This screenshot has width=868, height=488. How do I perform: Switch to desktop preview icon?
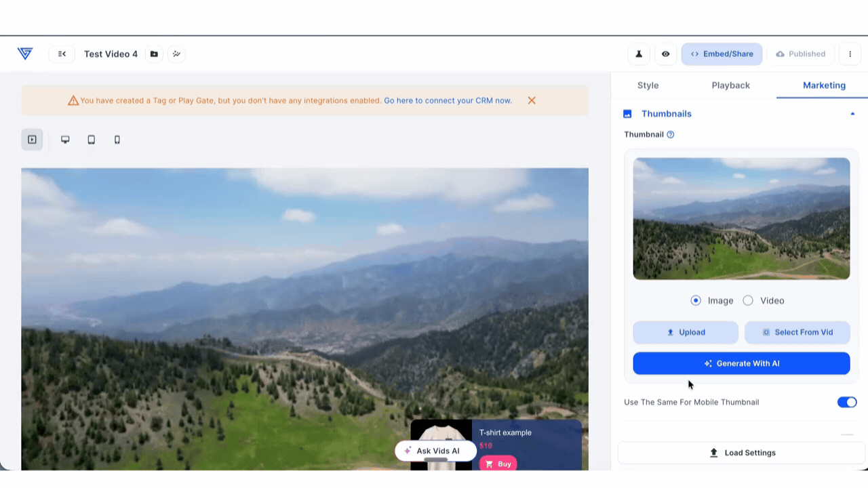pos(65,140)
